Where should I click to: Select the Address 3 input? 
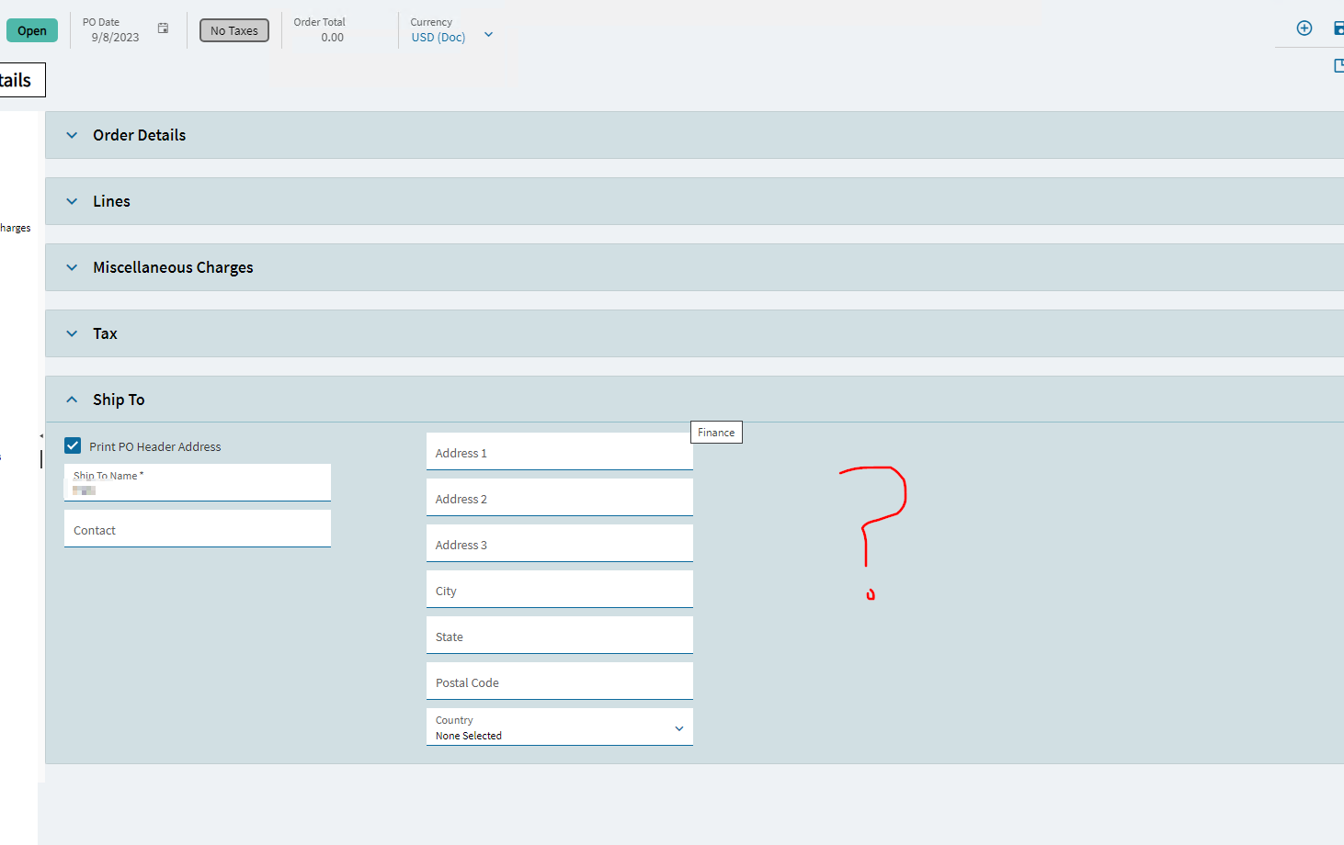click(x=560, y=544)
